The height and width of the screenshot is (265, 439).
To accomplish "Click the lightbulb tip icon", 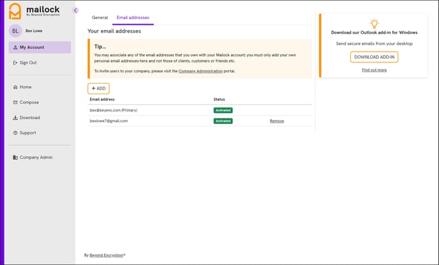I will pyautogui.click(x=375, y=24).
